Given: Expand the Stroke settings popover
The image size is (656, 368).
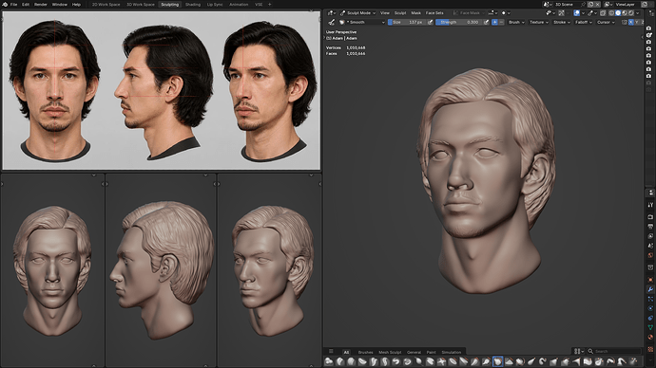Looking at the screenshot, I should [x=562, y=22].
